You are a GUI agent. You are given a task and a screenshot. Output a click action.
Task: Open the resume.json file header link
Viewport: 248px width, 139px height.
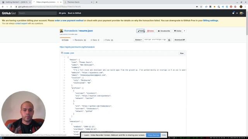click(69, 53)
